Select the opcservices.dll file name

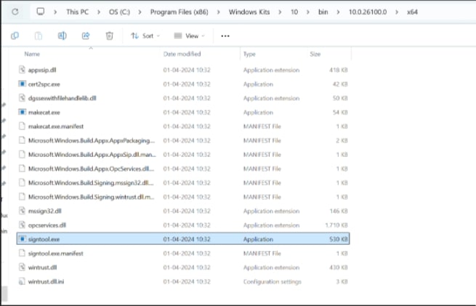47,225
